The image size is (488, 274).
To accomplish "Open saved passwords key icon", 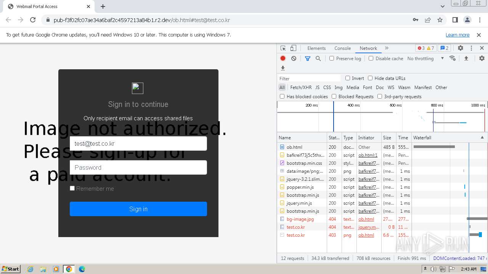I will (x=416, y=20).
